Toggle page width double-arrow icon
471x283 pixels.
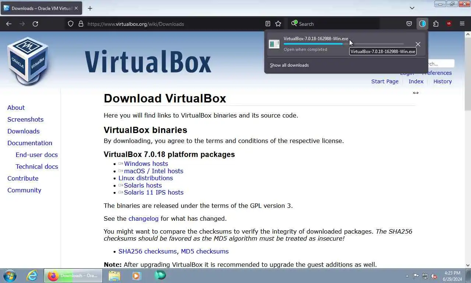[x=415, y=93]
